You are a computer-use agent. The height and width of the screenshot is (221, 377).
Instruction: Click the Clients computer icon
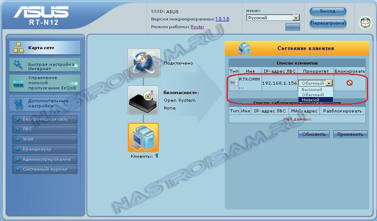pyautogui.click(x=144, y=137)
